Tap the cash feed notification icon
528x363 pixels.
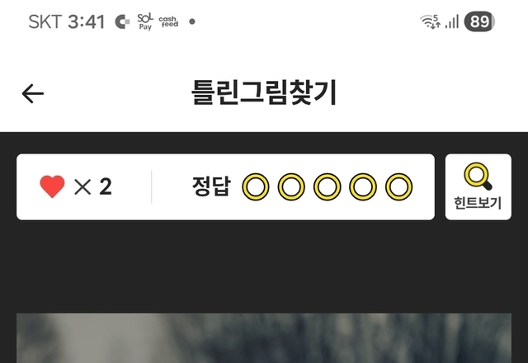tap(168, 22)
